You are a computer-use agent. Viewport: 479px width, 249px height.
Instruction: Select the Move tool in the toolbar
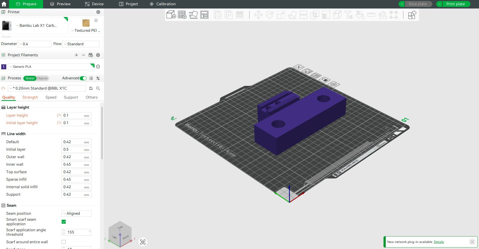(x=258, y=15)
